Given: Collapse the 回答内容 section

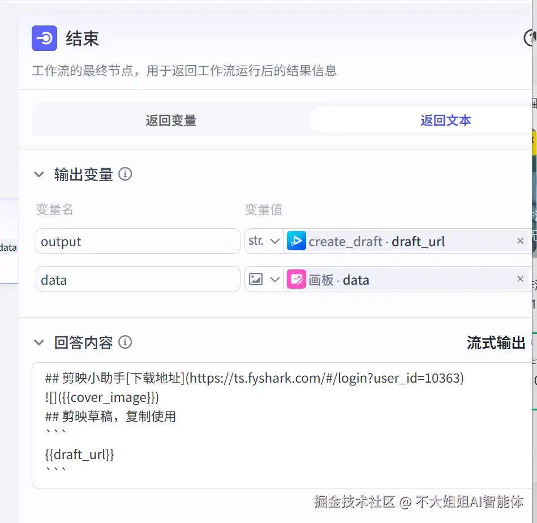Looking at the screenshot, I should [x=39, y=342].
